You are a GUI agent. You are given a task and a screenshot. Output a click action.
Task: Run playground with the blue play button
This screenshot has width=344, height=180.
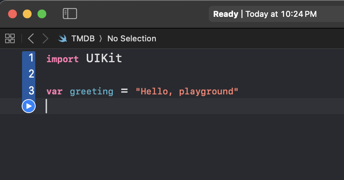coord(29,106)
